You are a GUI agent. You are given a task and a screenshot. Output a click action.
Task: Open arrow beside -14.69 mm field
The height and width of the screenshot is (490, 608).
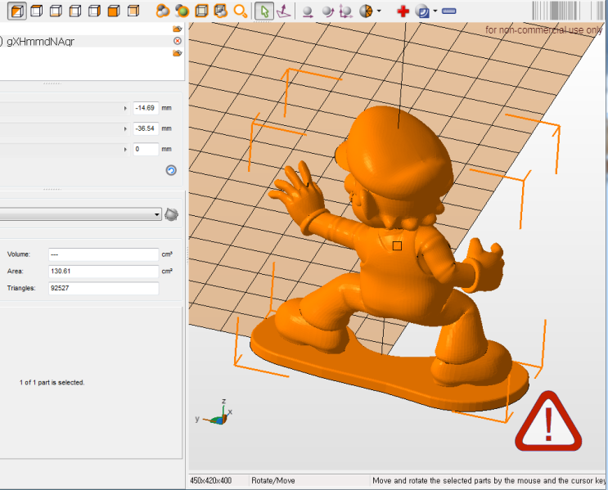pos(125,108)
